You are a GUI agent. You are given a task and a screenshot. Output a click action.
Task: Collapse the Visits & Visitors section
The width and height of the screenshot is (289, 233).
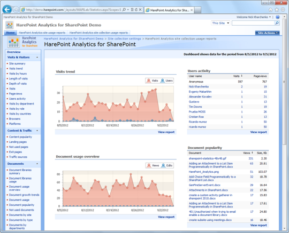click(x=37, y=57)
